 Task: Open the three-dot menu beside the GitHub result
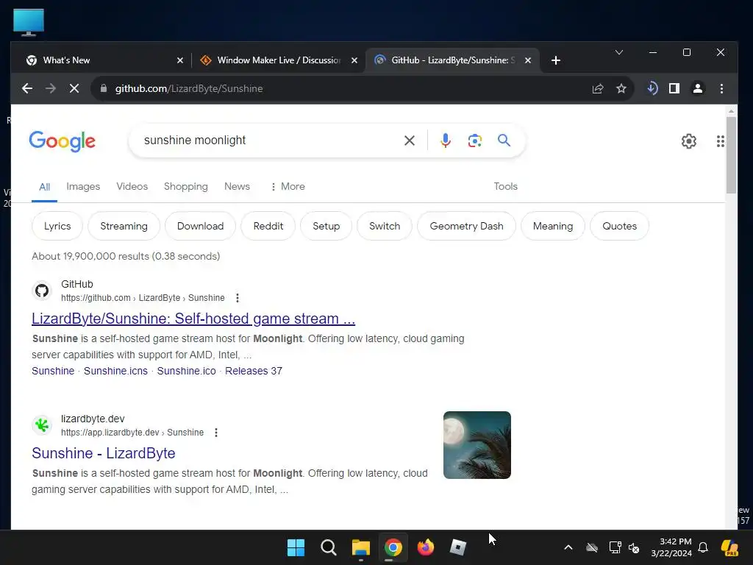click(x=238, y=298)
